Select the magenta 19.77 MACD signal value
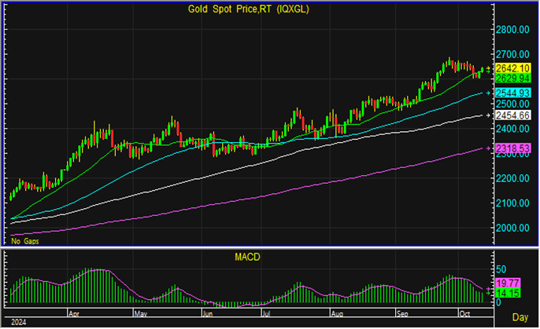The image size is (540, 329). 507,283
